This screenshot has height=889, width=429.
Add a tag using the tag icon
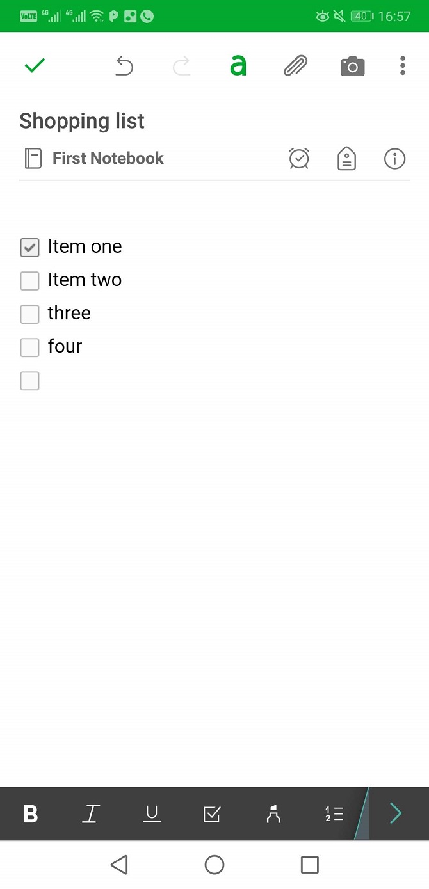click(x=346, y=159)
